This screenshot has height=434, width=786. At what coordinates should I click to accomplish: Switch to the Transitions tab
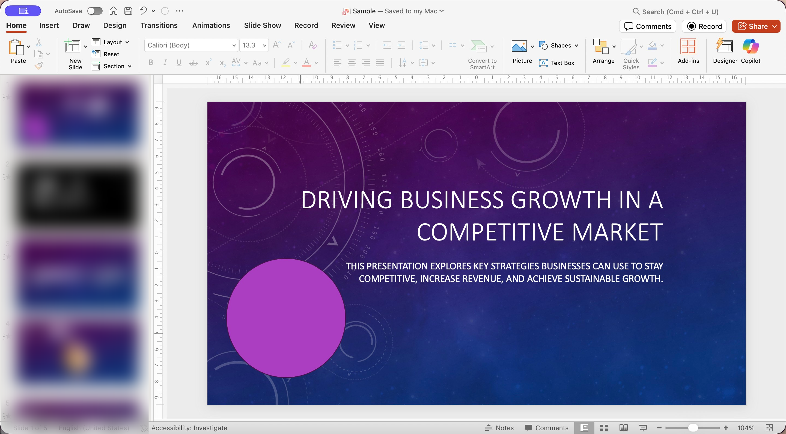159,25
